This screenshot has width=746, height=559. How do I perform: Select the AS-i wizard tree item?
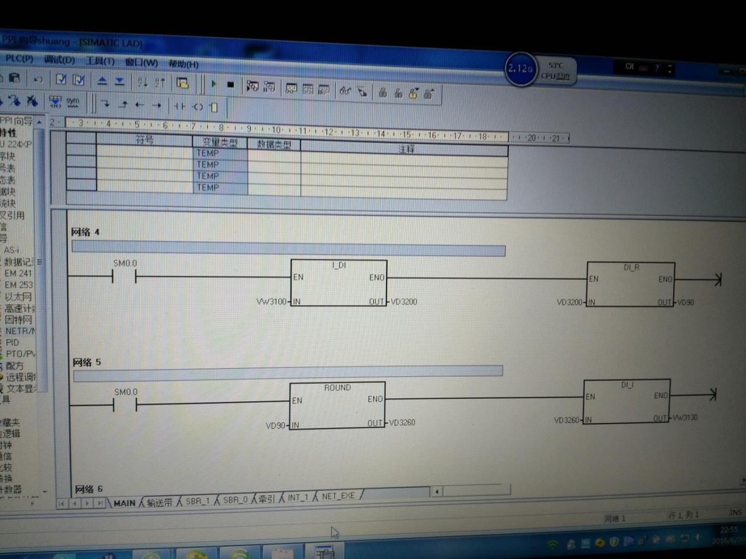pyautogui.click(x=11, y=250)
